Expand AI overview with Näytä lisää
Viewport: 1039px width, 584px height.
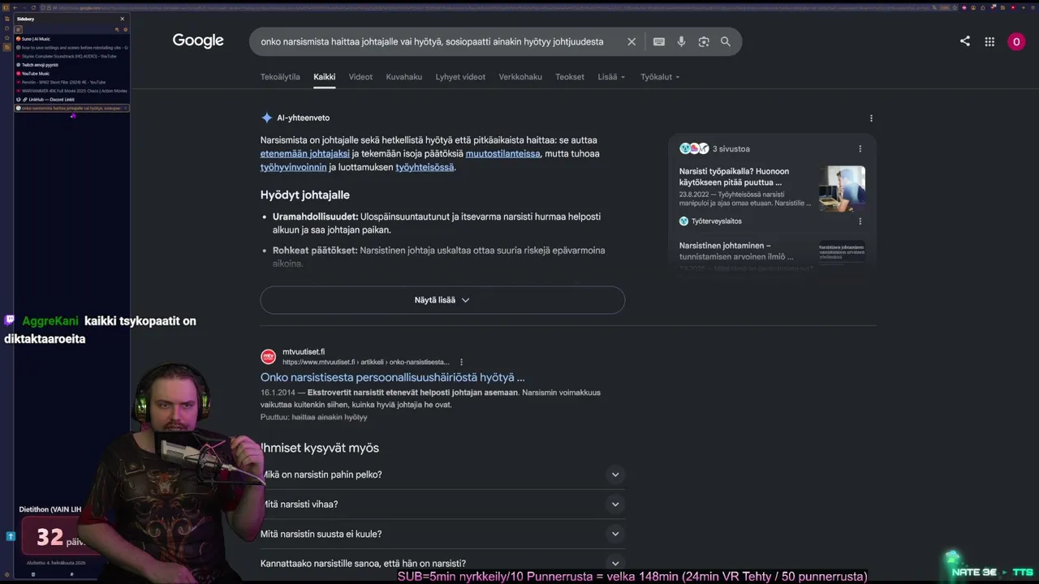(x=442, y=300)
